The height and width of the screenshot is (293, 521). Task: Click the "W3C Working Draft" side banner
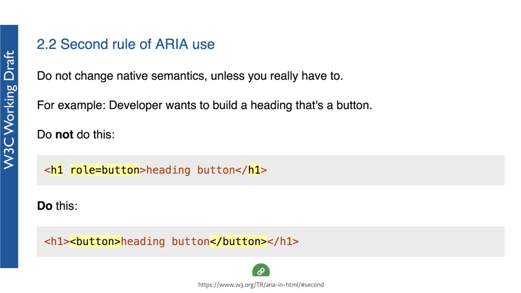[x=9, y=146]
